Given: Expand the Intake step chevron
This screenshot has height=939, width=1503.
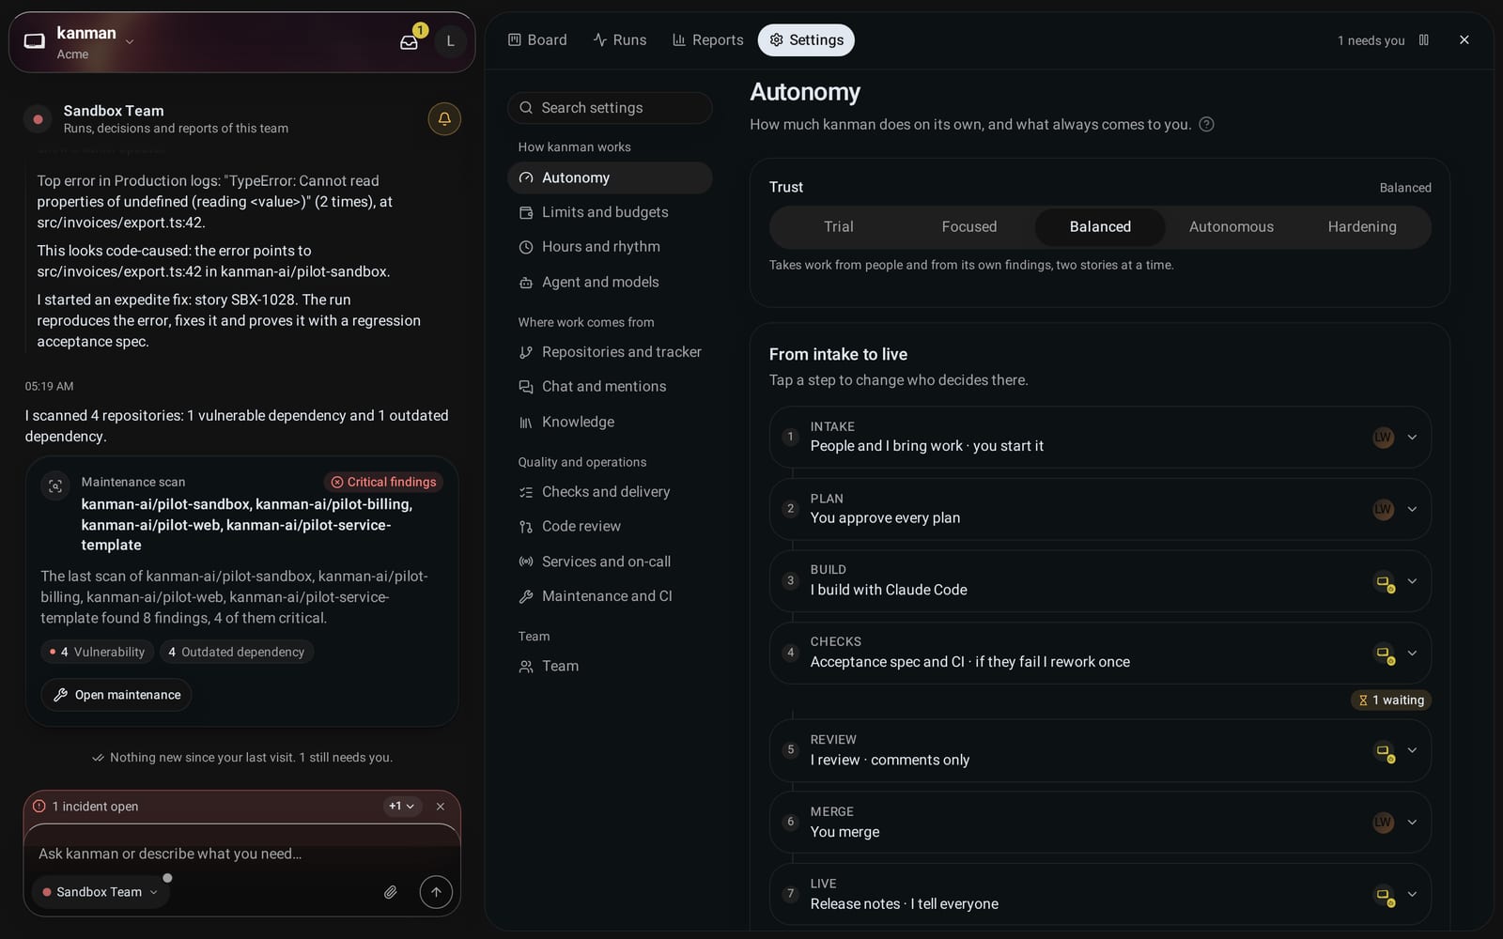Looking at the screenshot, I should pos(1412,438).
